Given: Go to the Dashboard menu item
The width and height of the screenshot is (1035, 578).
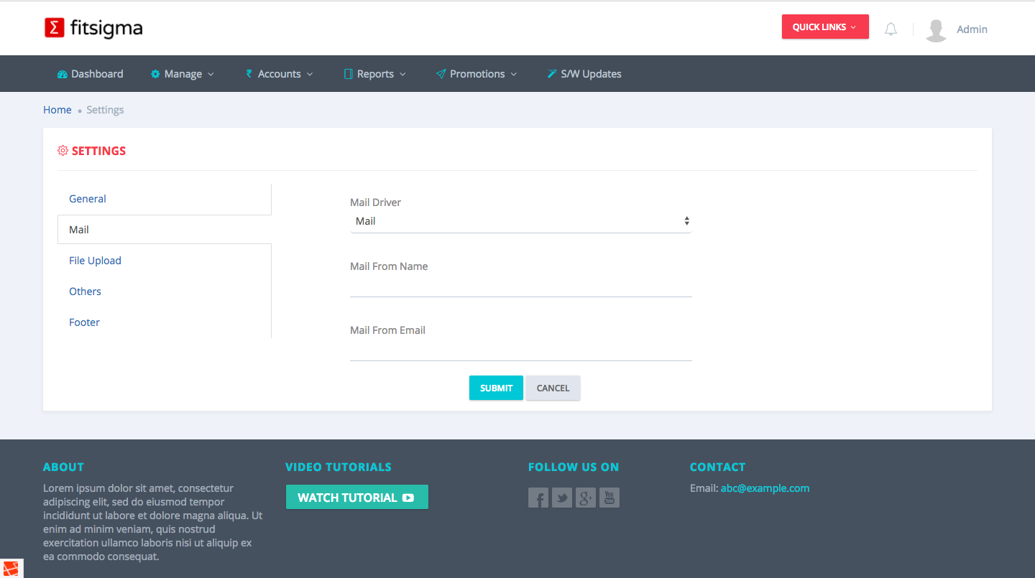Looking at the screenshot, I should [91, 74].
